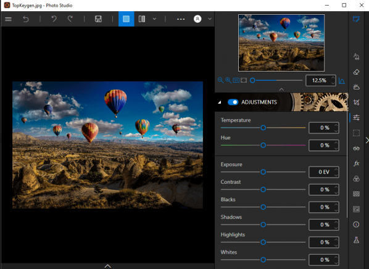This screenshot has height=269, width=369.
Task: Open the hamburger main menu
Action: click(8, 19)
